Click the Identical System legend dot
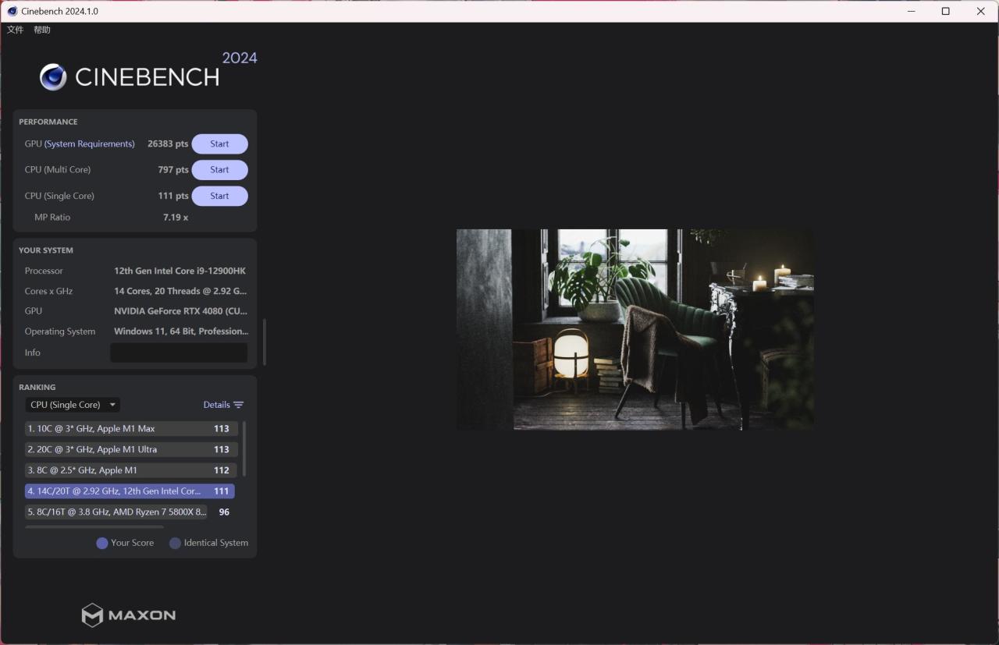Screen dimensions: 999x645 pyautogui.click(x=175, y=544)
